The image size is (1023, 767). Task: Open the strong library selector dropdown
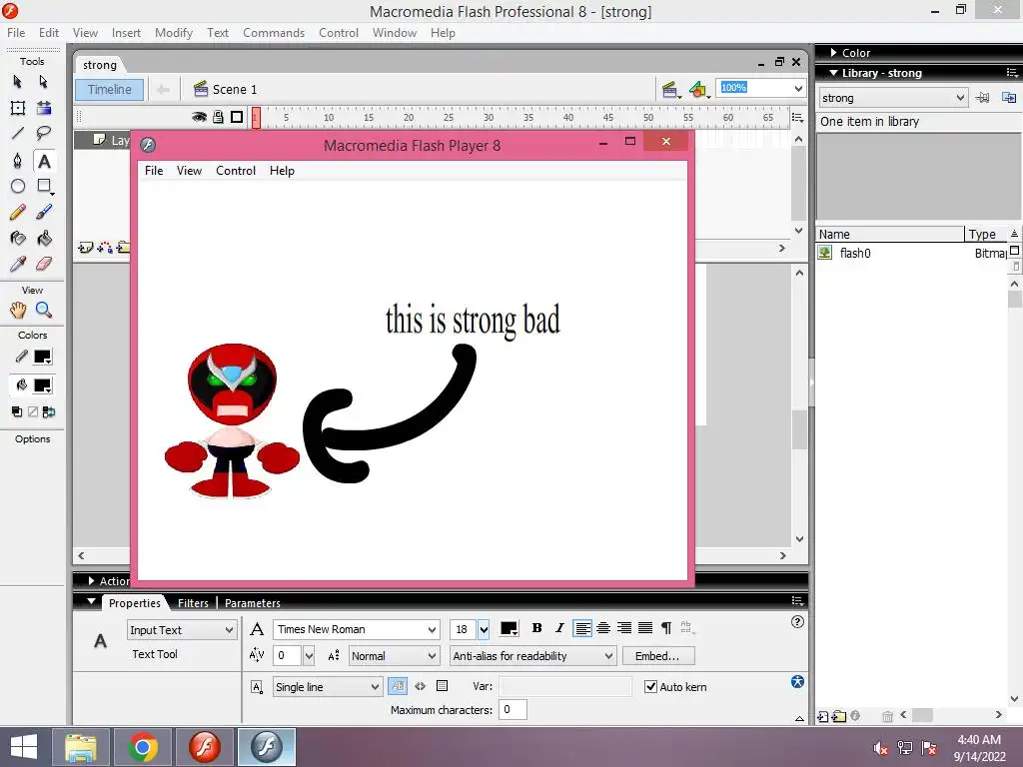[x=893, y=98]
